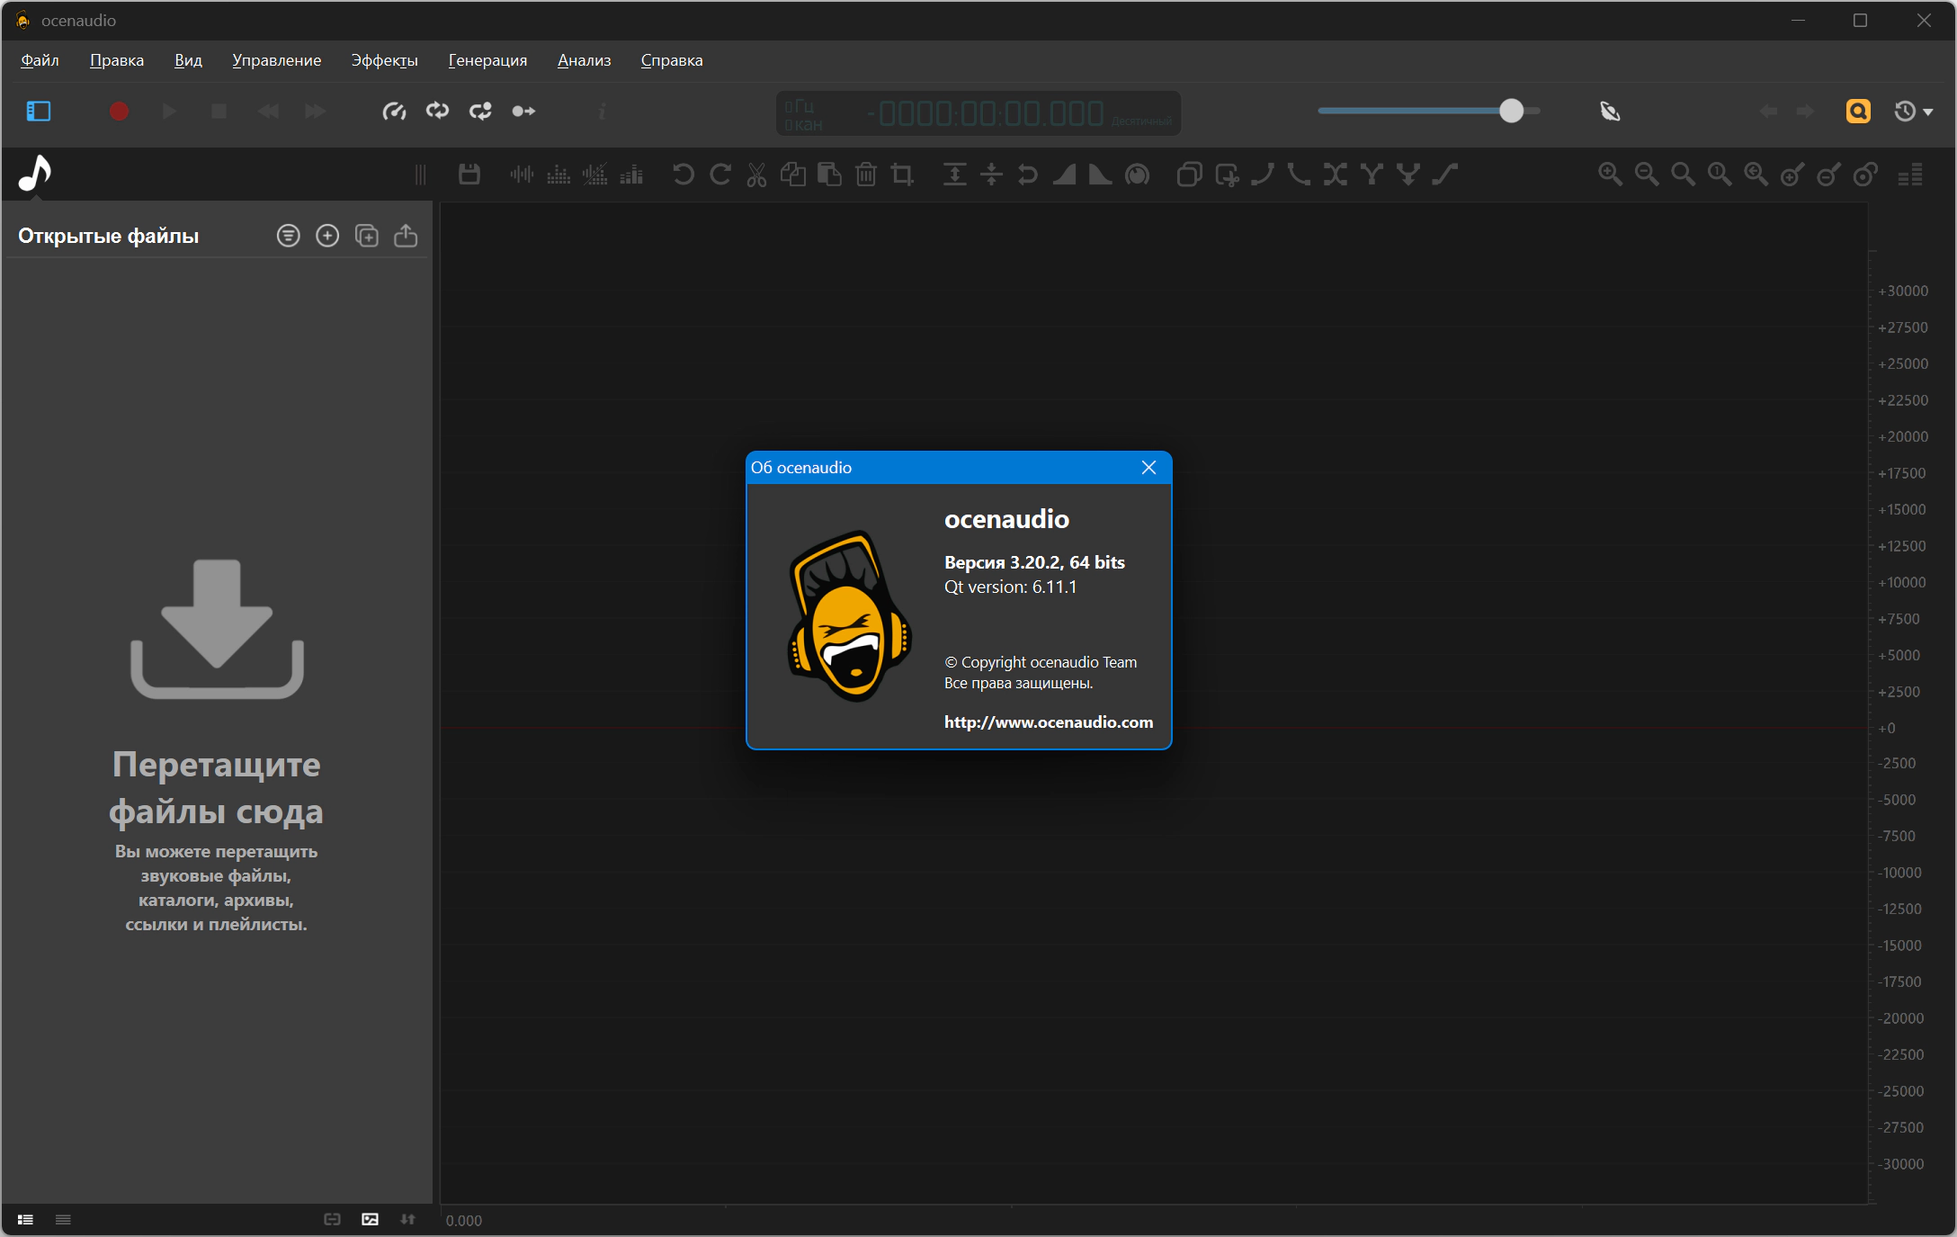The width and height of the screenshot is (1957, 1237).
Task: Switch to waveform view
Action: (522, 174)
